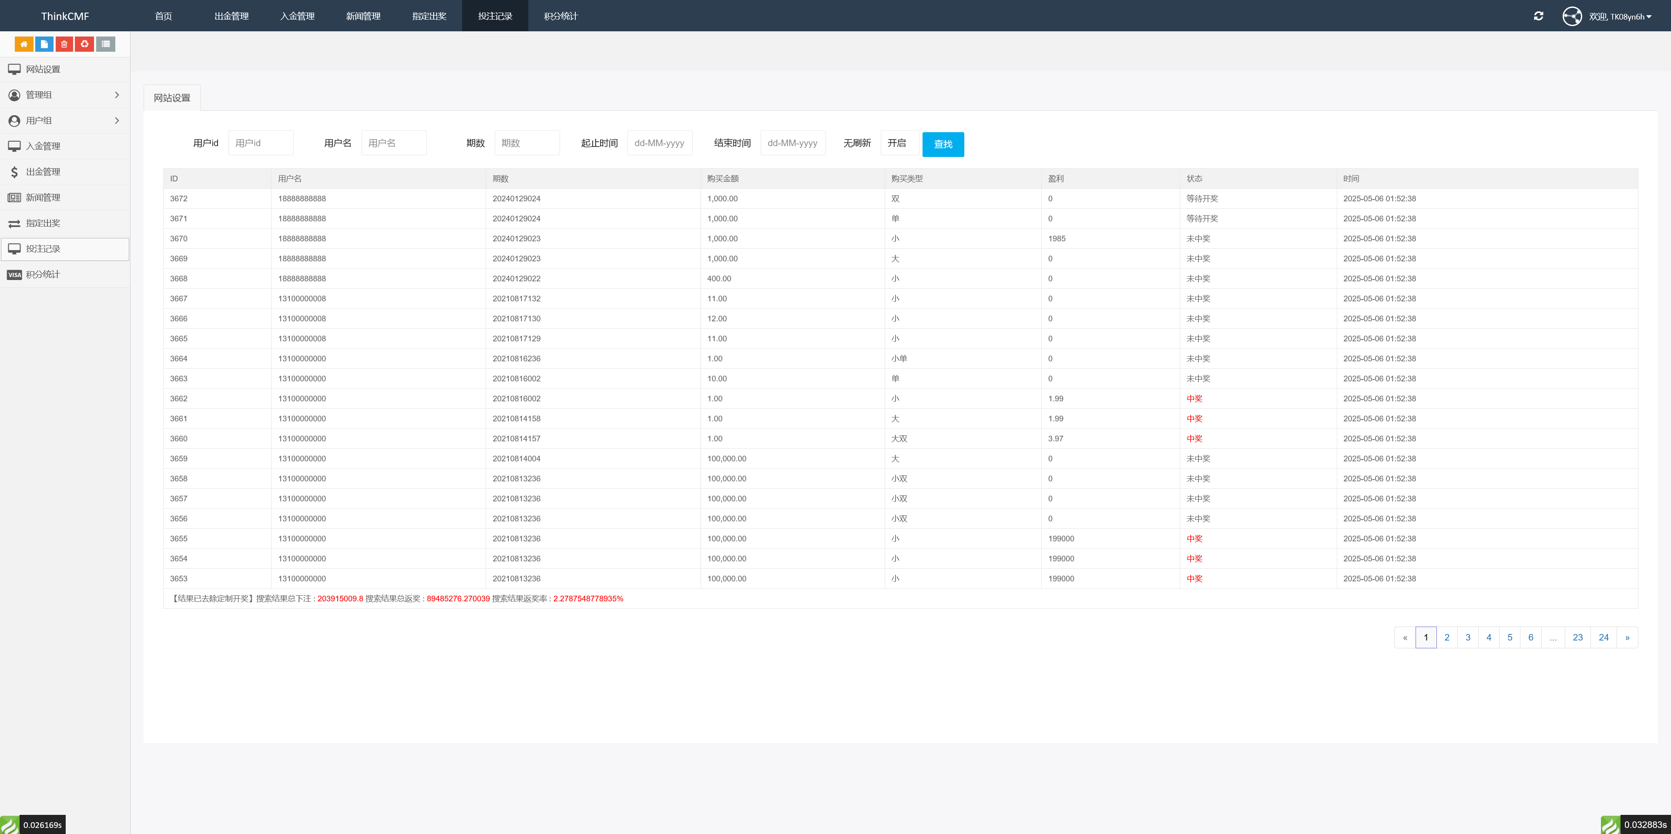The width and height of the screenshot is (1671, 834).
Task: Click the red recycle icon in toolbar
Action: [x=84, y=44]
